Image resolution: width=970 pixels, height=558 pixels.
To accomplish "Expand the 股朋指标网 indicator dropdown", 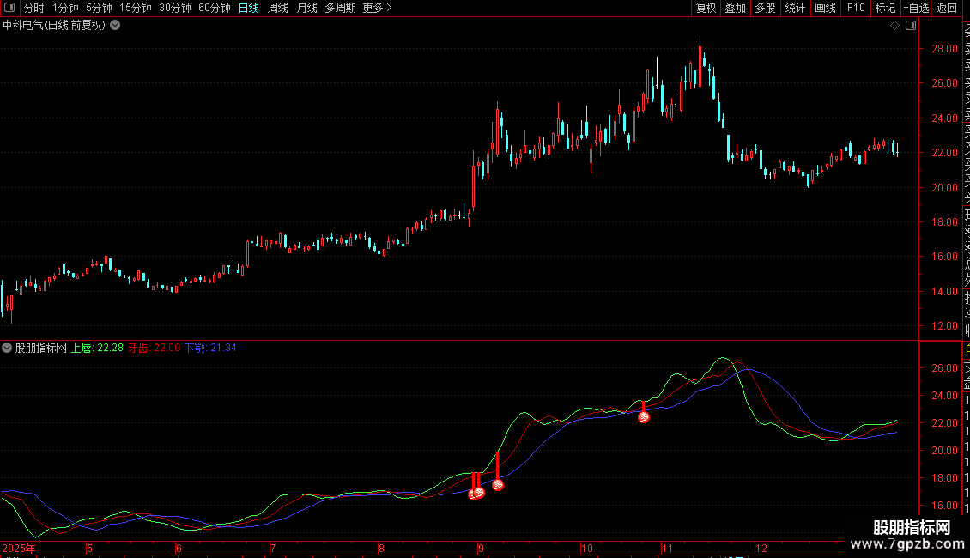I will [x=7, y=348].
